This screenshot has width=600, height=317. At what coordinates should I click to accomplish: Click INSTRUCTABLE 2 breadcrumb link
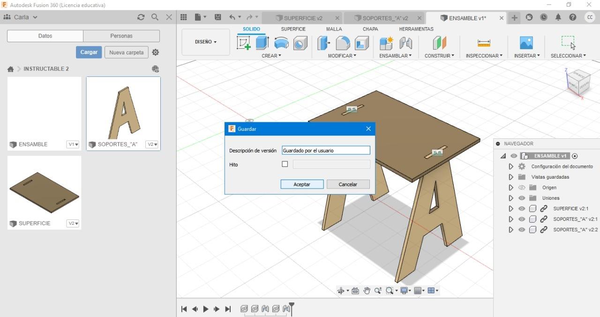[x=46, y=69]
